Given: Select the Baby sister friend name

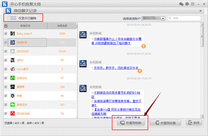Looking at the screenshot, I should (x=24, y=34).
